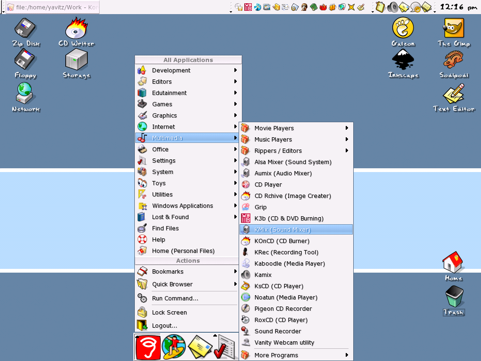
Task: Choose Find Files from the menu
Action: point(188,228)
